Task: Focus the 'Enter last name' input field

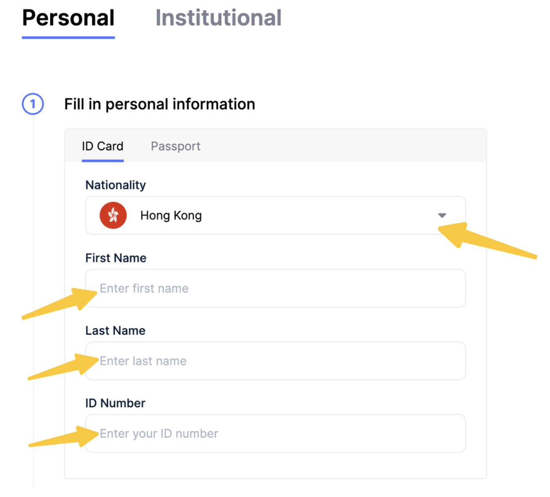Action: [x=275, y=361]
